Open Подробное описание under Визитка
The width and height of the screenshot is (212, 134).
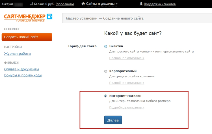point(127,58)
